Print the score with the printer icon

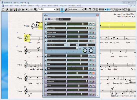coord(23,9)
